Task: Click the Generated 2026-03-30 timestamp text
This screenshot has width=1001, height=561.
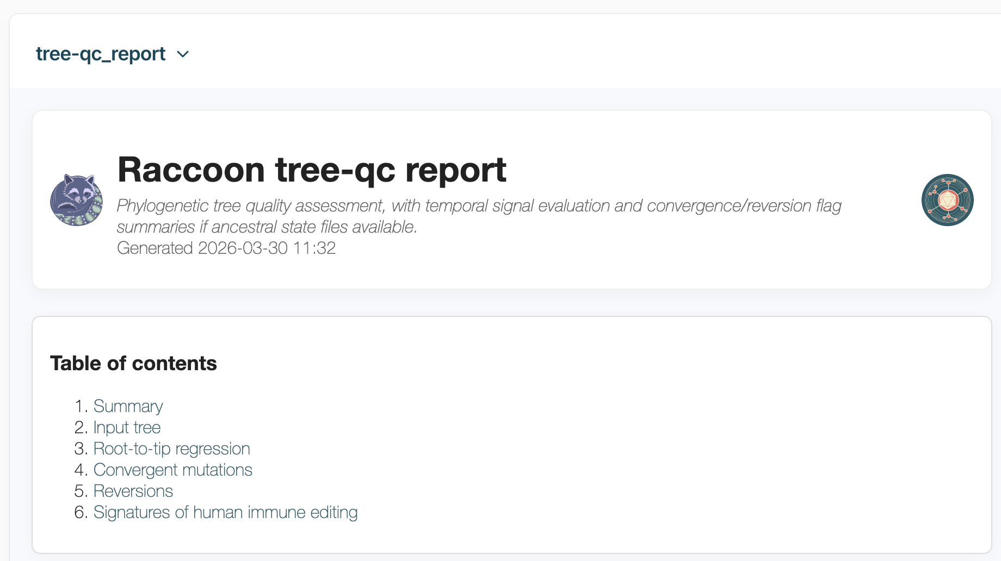Action: click(x=226, y=248)
